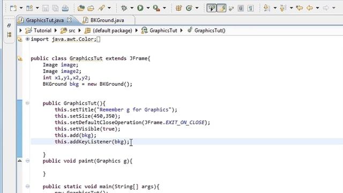This screenshot has height=193, width=343.
Task: Click the Previous Annotation up-arrow icon
Action: (282, 8)
